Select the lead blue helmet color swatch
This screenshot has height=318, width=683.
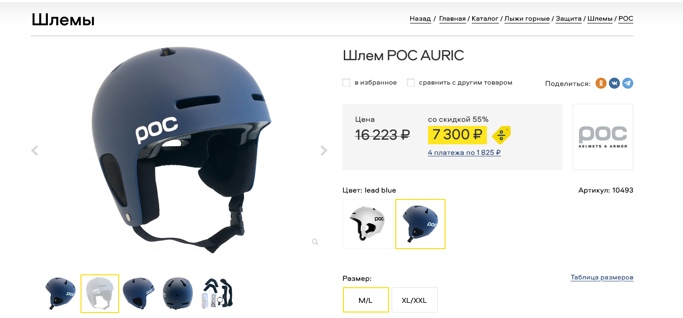pos(420,224)
